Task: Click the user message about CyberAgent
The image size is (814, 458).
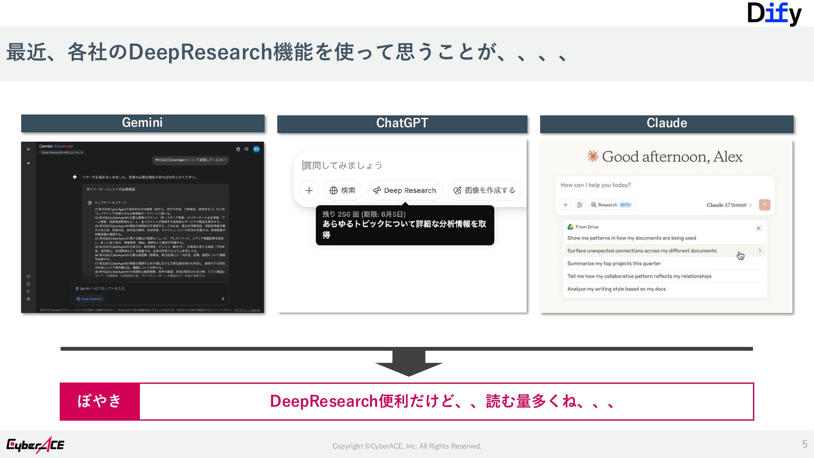Action: click(190, 160)
